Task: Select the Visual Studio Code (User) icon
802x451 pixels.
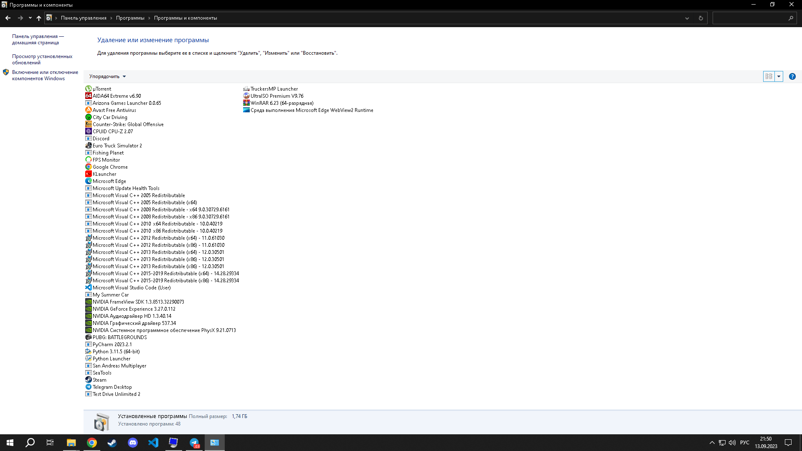Action: 89,288
